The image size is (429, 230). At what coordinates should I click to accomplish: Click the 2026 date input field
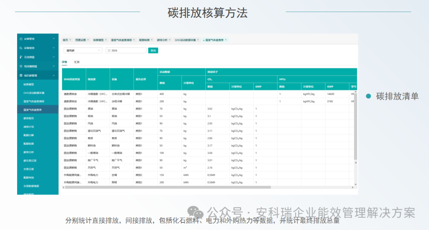click(127, 50)
